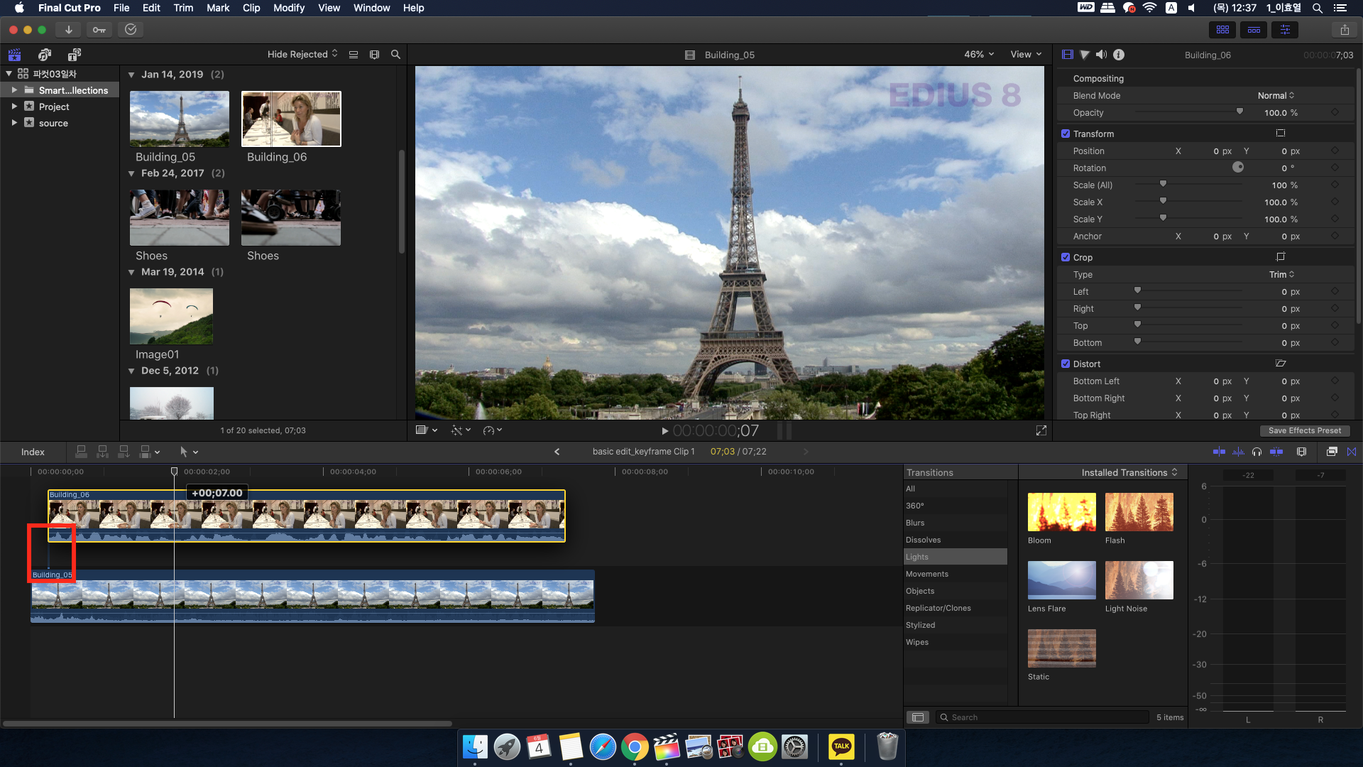Open the photos and audio sidebar icon
1363x767 pixels.
coord(44,55)
